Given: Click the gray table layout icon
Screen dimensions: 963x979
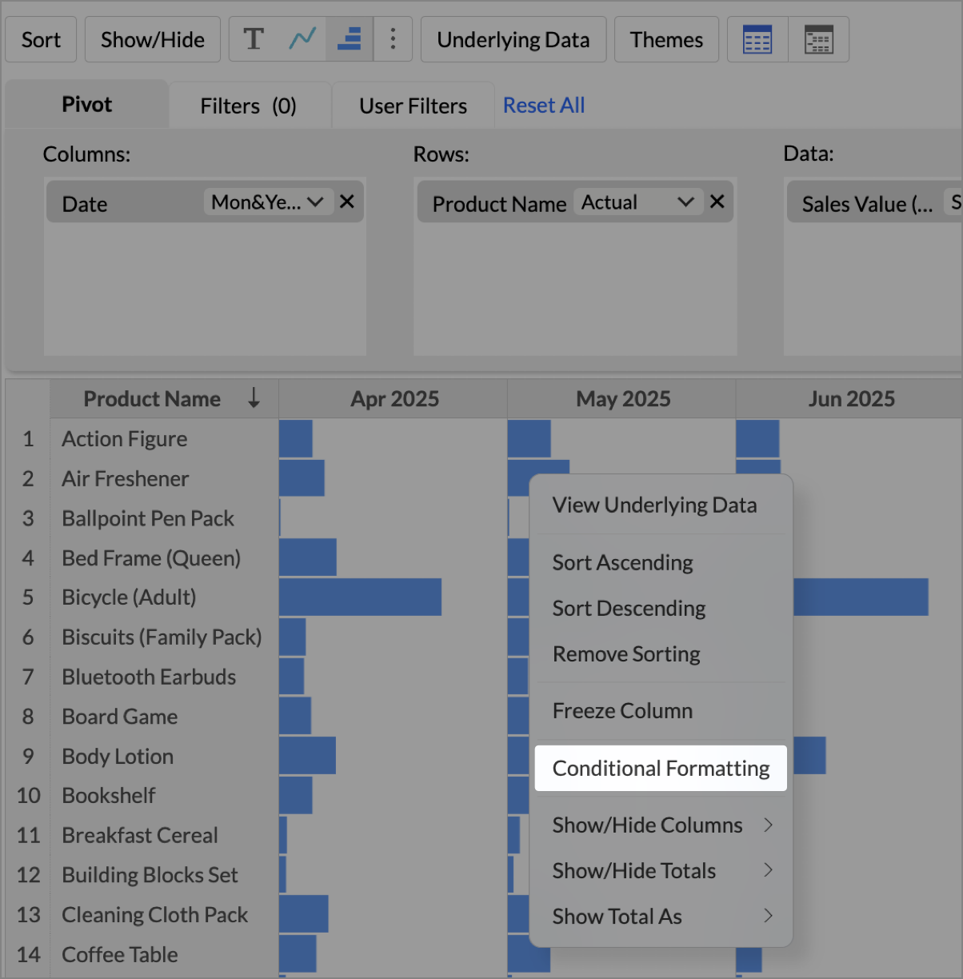Looking at the screenshot, I should pos(818,39).
